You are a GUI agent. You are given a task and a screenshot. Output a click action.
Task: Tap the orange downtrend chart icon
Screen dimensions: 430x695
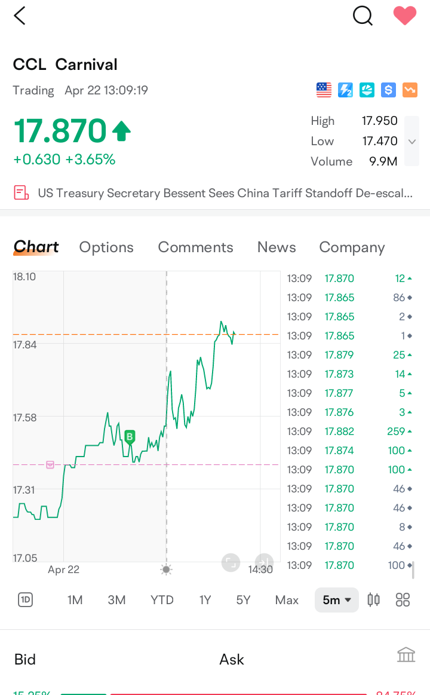(410, 90)
